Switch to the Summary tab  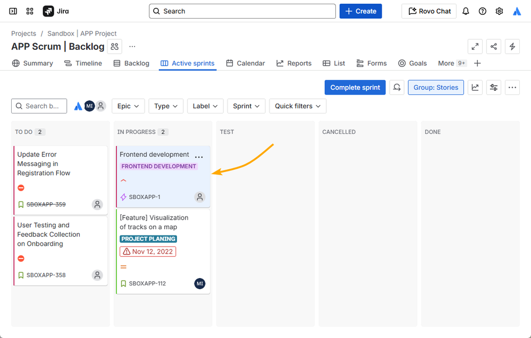tap(32, 63)
